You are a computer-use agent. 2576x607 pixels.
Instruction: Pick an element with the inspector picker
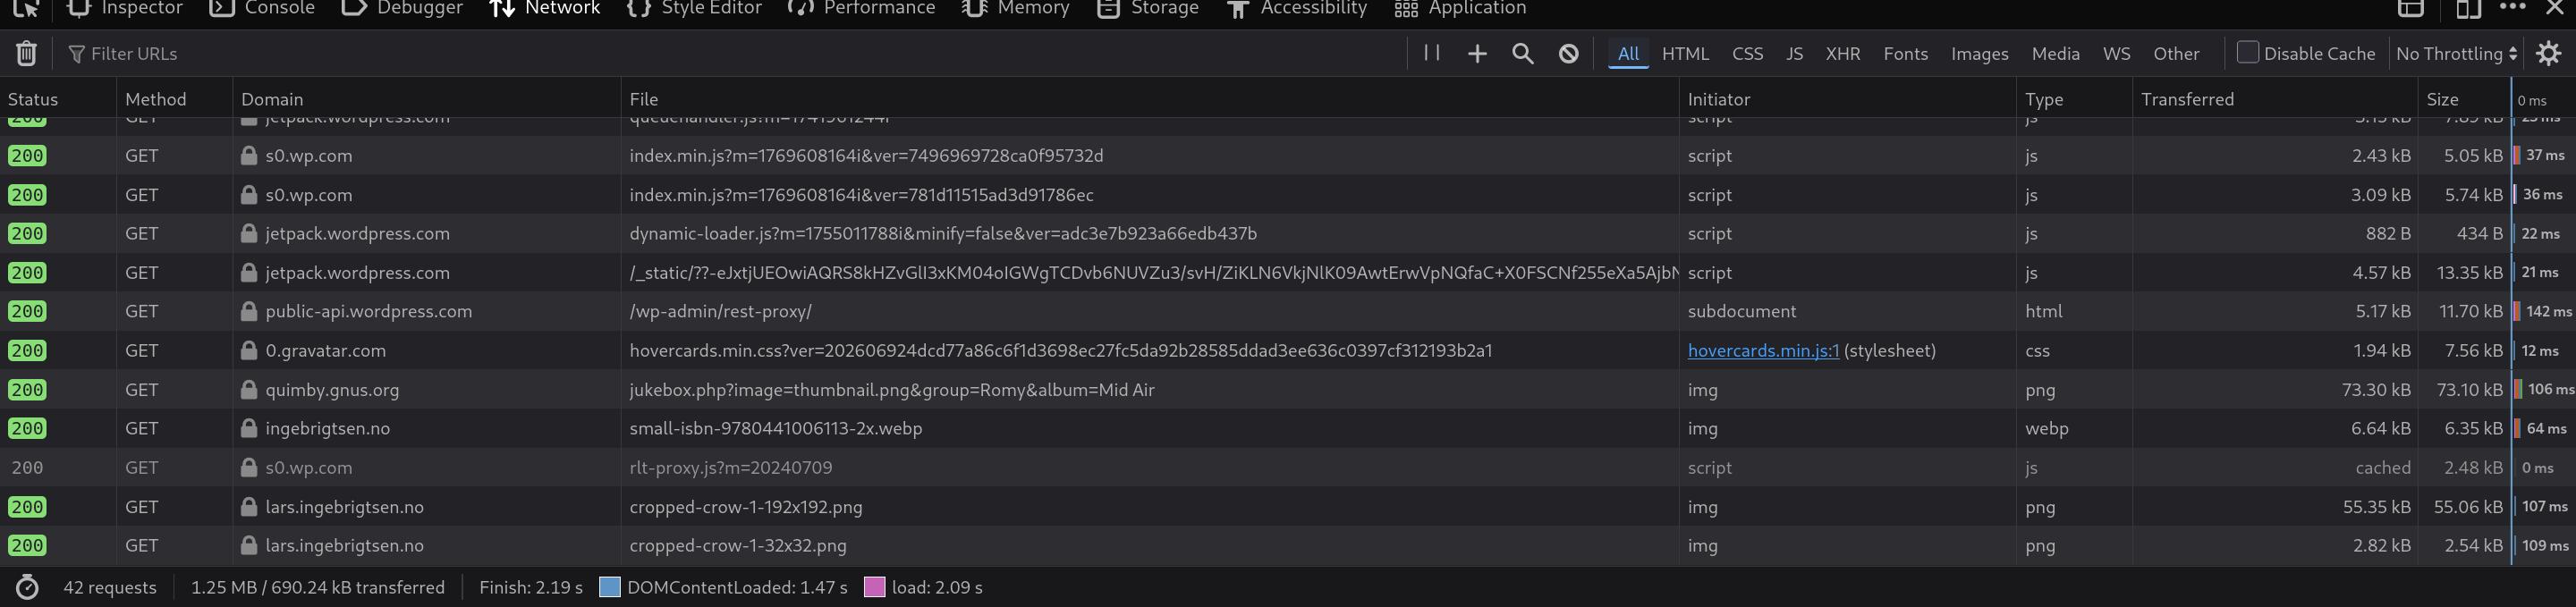(x=26, y=9)
